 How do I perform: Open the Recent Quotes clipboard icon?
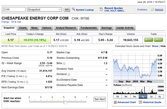[x=101, y=9]
